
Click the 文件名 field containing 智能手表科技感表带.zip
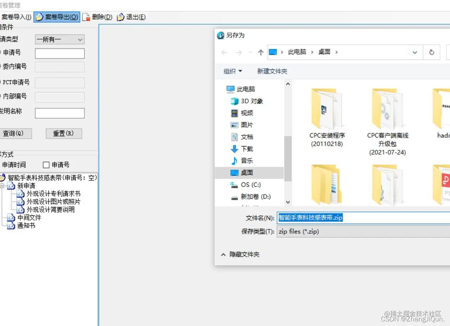(x=363, y=218)
